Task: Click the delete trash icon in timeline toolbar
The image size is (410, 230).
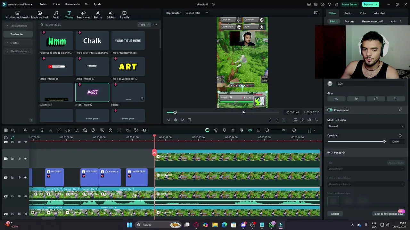Action: [42, 130]
